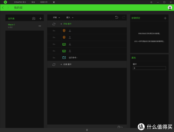Click the loop icon on 开始循环 row
The height and width of the screenshot is (132, 174).
point(54,24)
